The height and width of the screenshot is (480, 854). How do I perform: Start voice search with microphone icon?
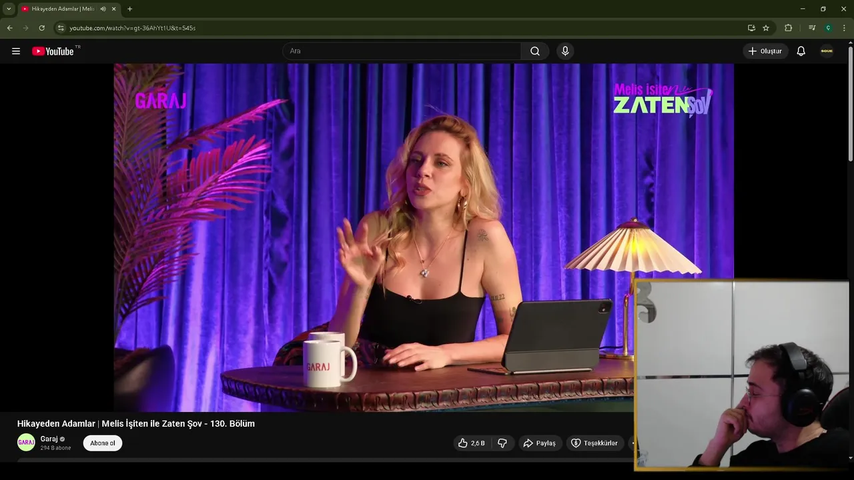pos(565,51)
